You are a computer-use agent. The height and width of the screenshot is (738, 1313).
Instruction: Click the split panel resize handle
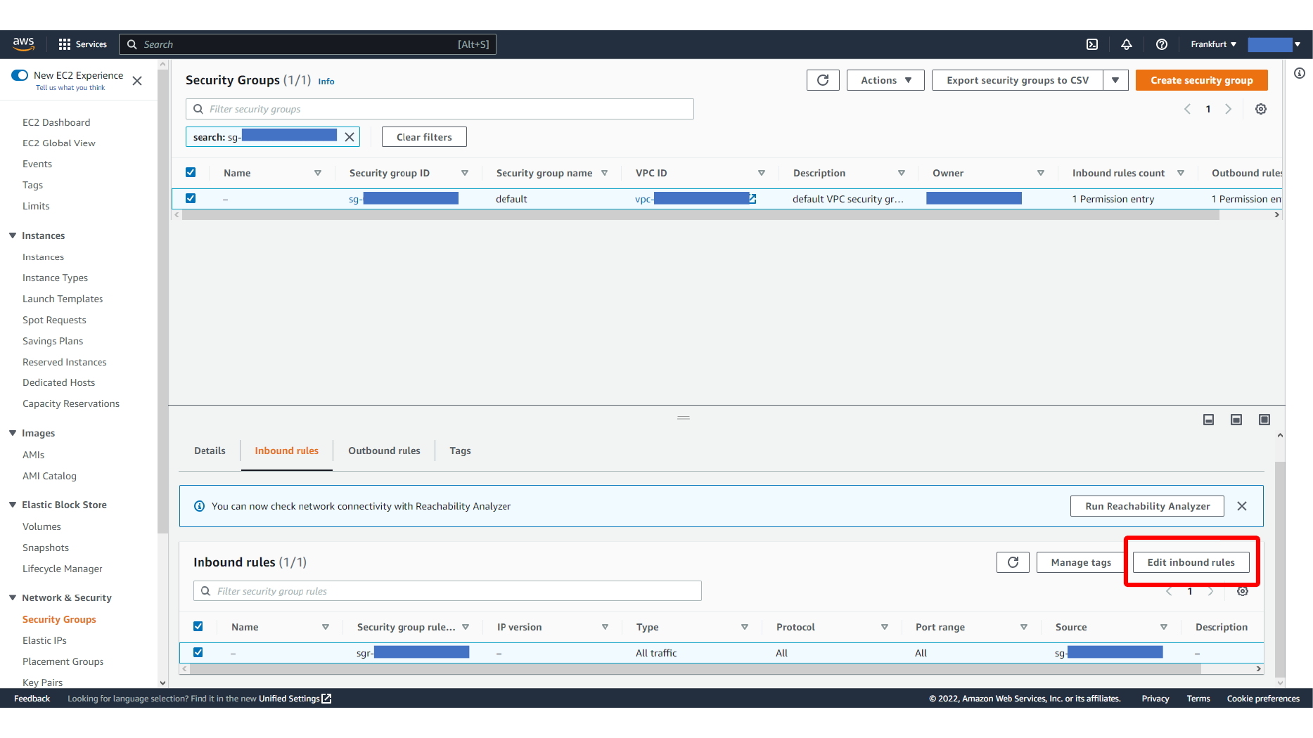pos(684,417)
